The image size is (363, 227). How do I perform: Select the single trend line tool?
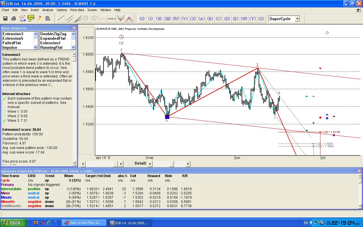pyautogui.click(x=60, y=19)
